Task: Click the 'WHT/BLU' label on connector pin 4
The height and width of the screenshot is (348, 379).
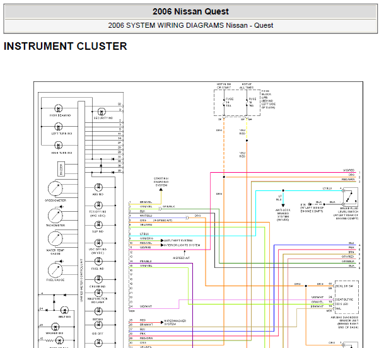Action: pos(146,216)
